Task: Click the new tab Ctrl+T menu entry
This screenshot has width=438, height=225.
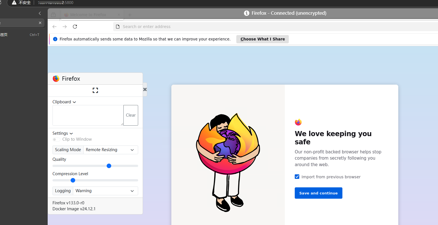Action: point(20,35)
